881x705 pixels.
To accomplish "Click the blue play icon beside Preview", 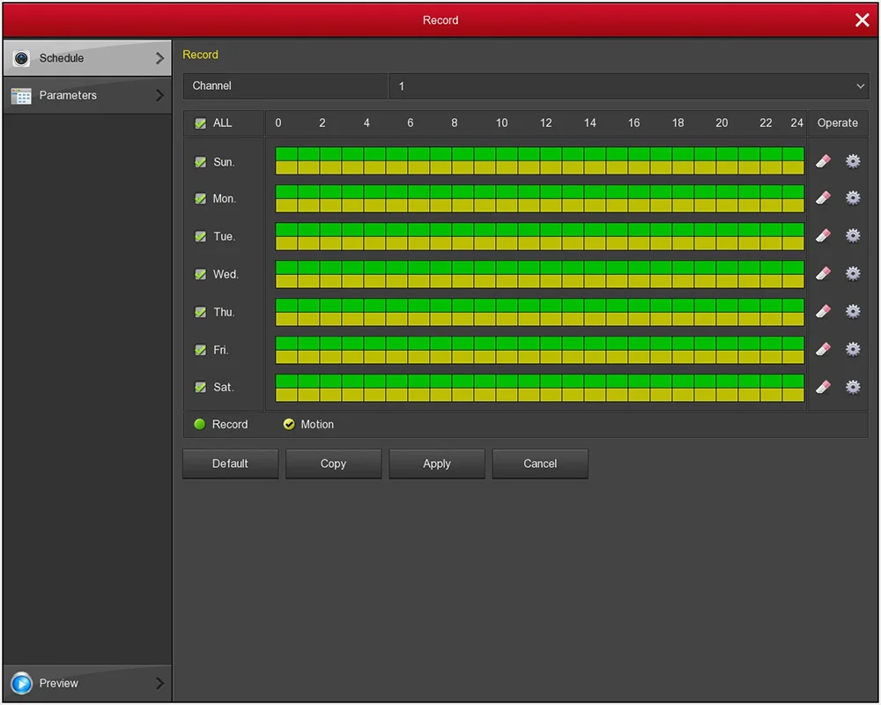I will (21, 683).
